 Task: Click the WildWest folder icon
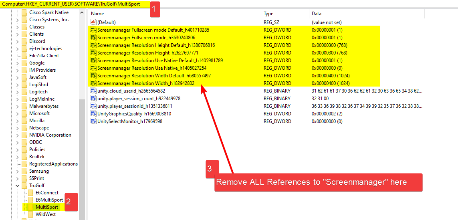click(31, 214)
